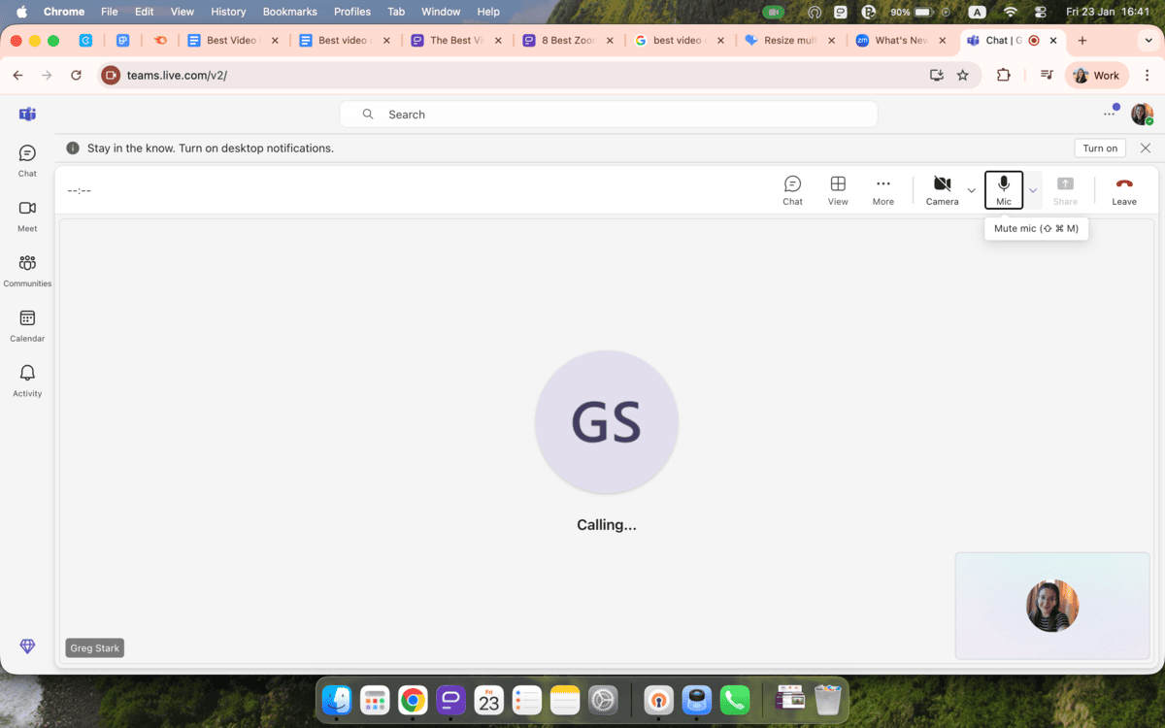Screen dimensions: 1165x728
Task: Toggle the bookmark star in the address bar
Action: click(962, 75)
